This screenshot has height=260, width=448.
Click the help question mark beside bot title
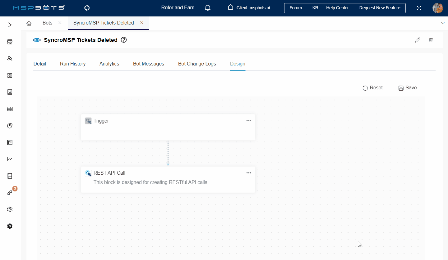(x=124, y=40)
